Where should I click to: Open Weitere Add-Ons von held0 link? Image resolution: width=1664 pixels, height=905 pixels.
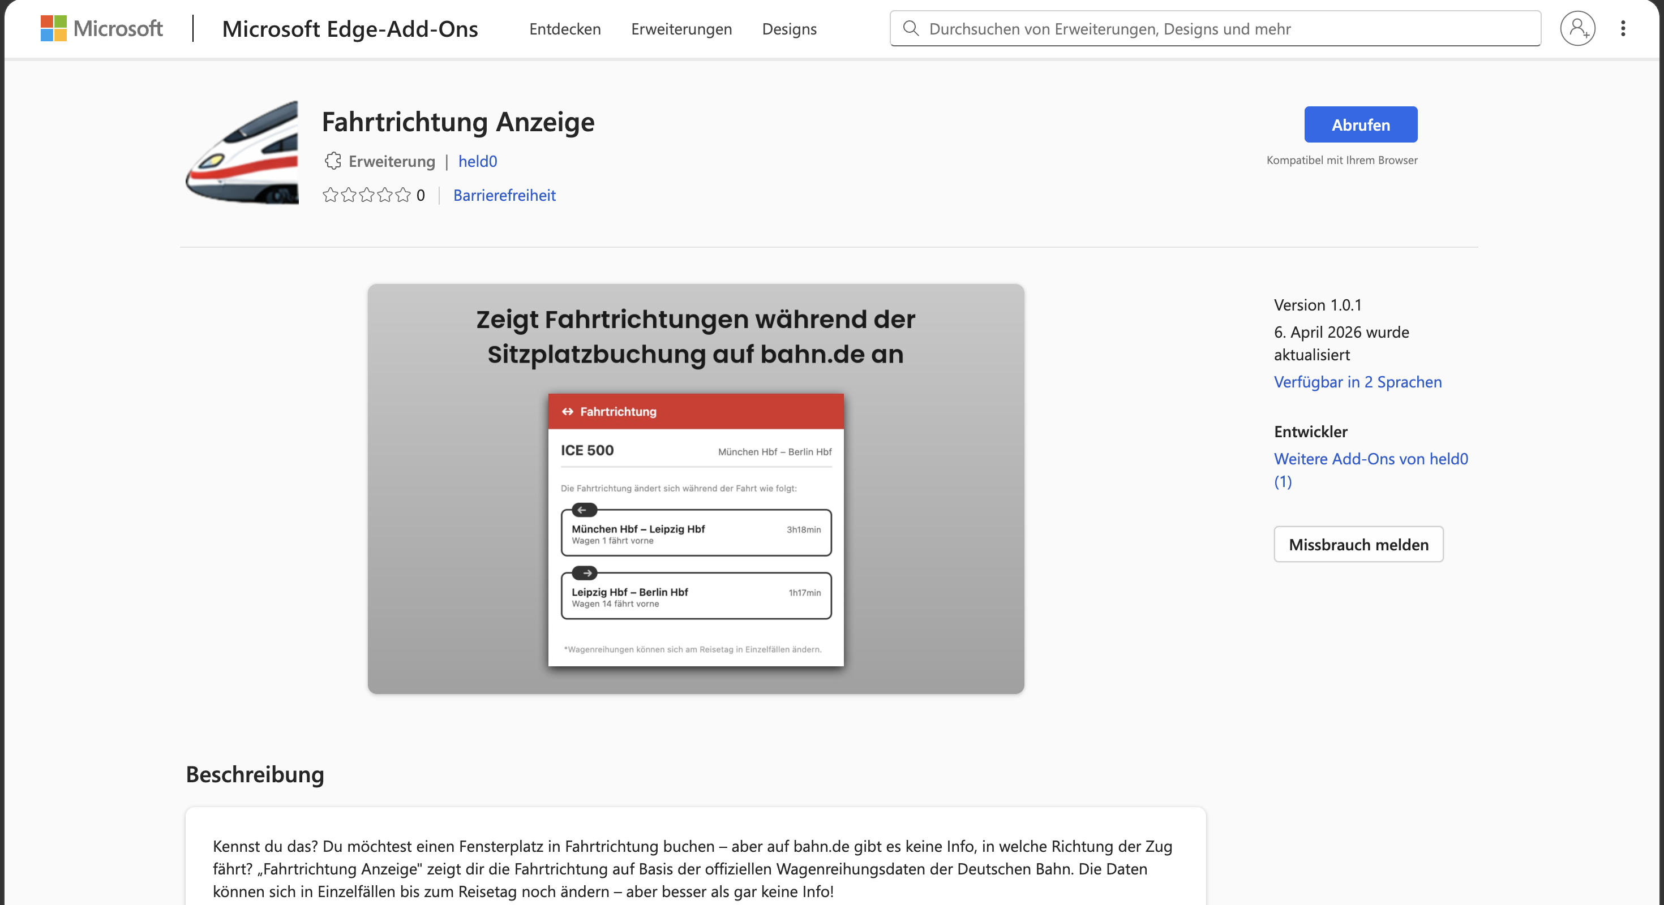[x=1371, y=470]
